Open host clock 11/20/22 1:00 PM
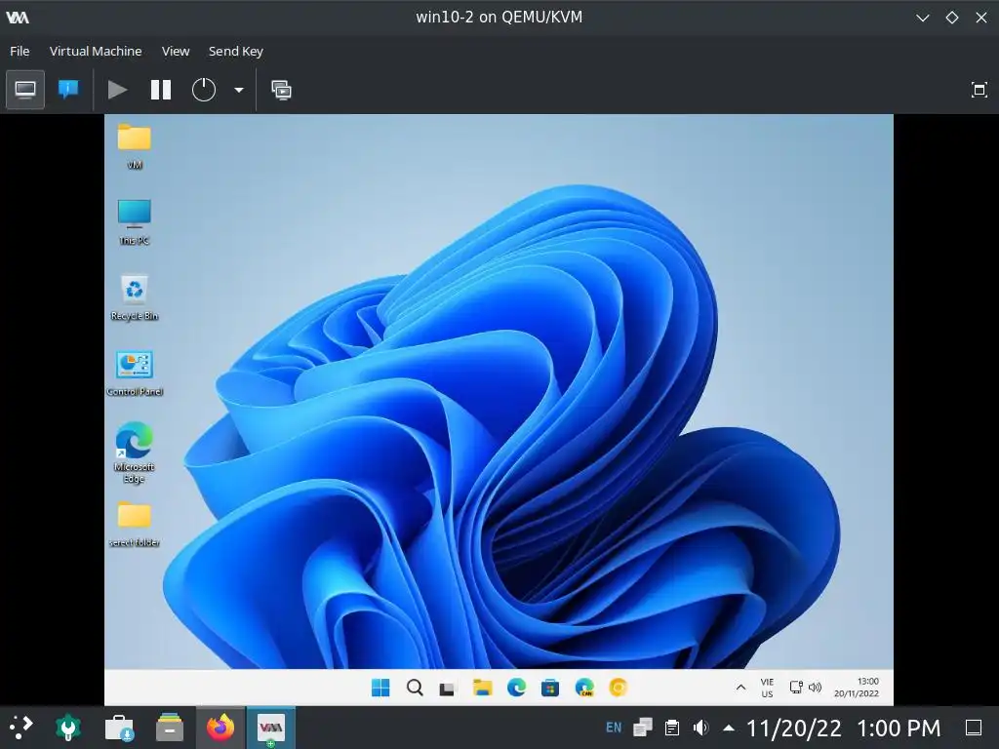Screen dimensions: 999x749 pos(843,728)
